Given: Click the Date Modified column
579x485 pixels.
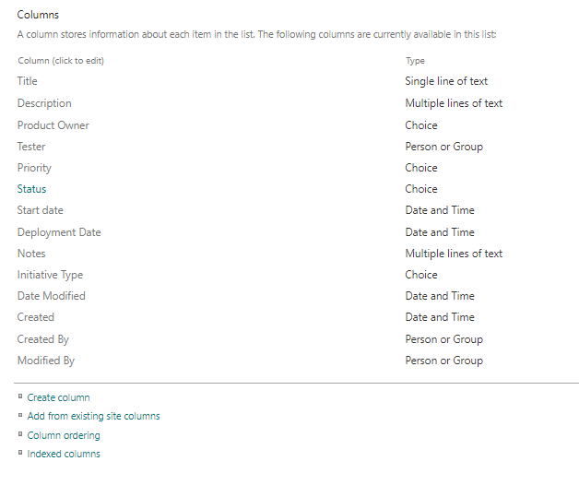Looking at the screenshot, I should click(52, 295).
